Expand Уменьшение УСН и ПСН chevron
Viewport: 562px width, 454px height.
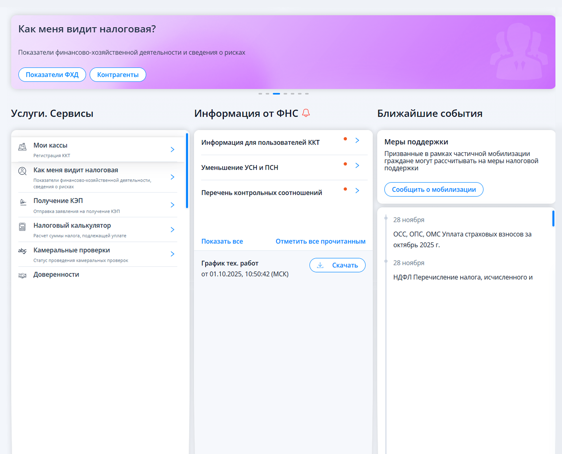(357, 165)
